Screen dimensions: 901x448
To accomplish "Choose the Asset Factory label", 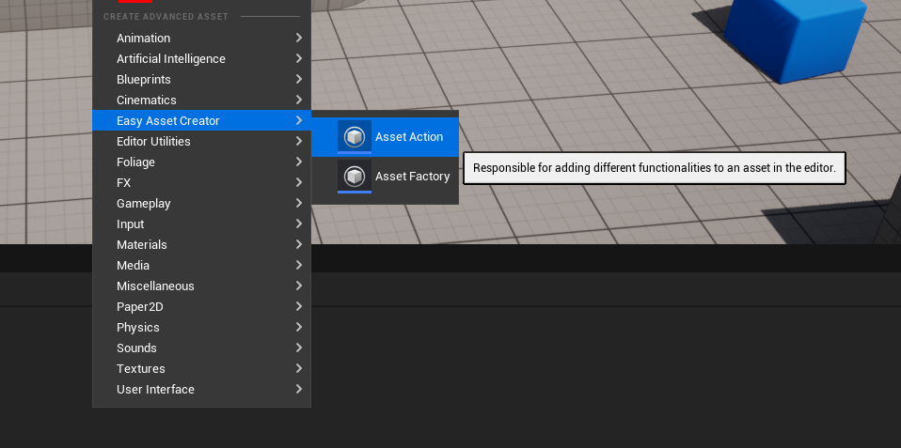I will 413,177.
